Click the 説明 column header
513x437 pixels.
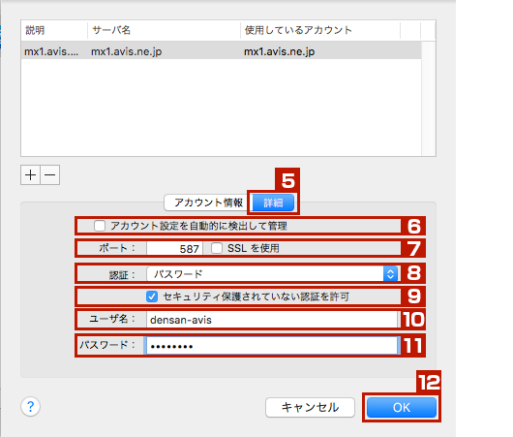(54, 30)
